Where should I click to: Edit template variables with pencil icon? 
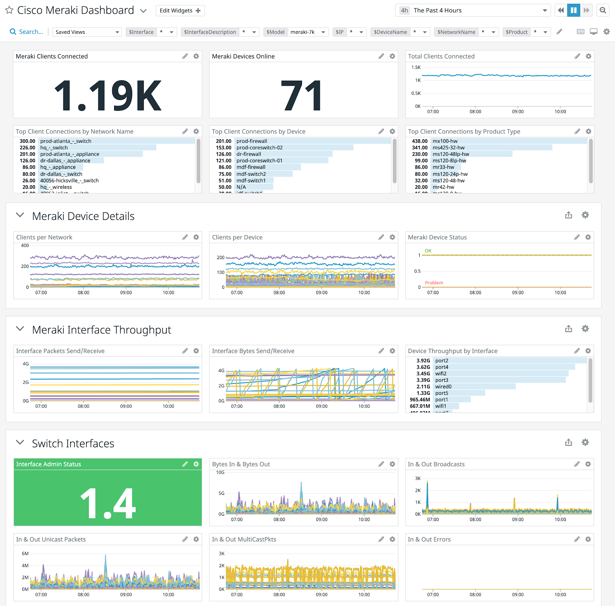coord(560,32)
